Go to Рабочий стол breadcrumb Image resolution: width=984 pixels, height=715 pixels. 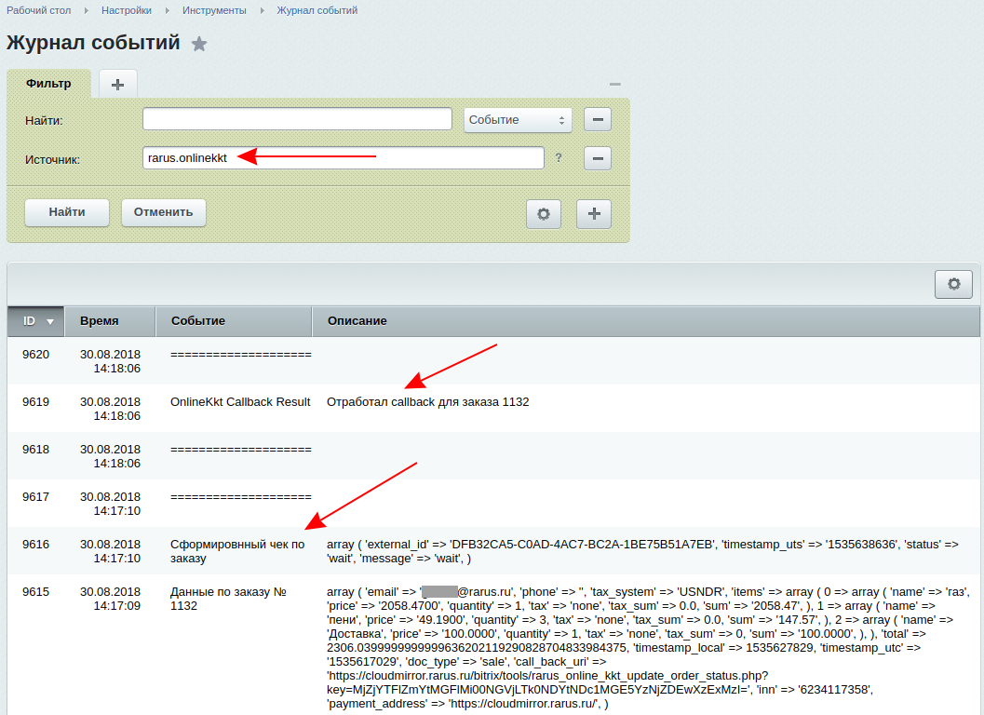click(x=38, y=10)
